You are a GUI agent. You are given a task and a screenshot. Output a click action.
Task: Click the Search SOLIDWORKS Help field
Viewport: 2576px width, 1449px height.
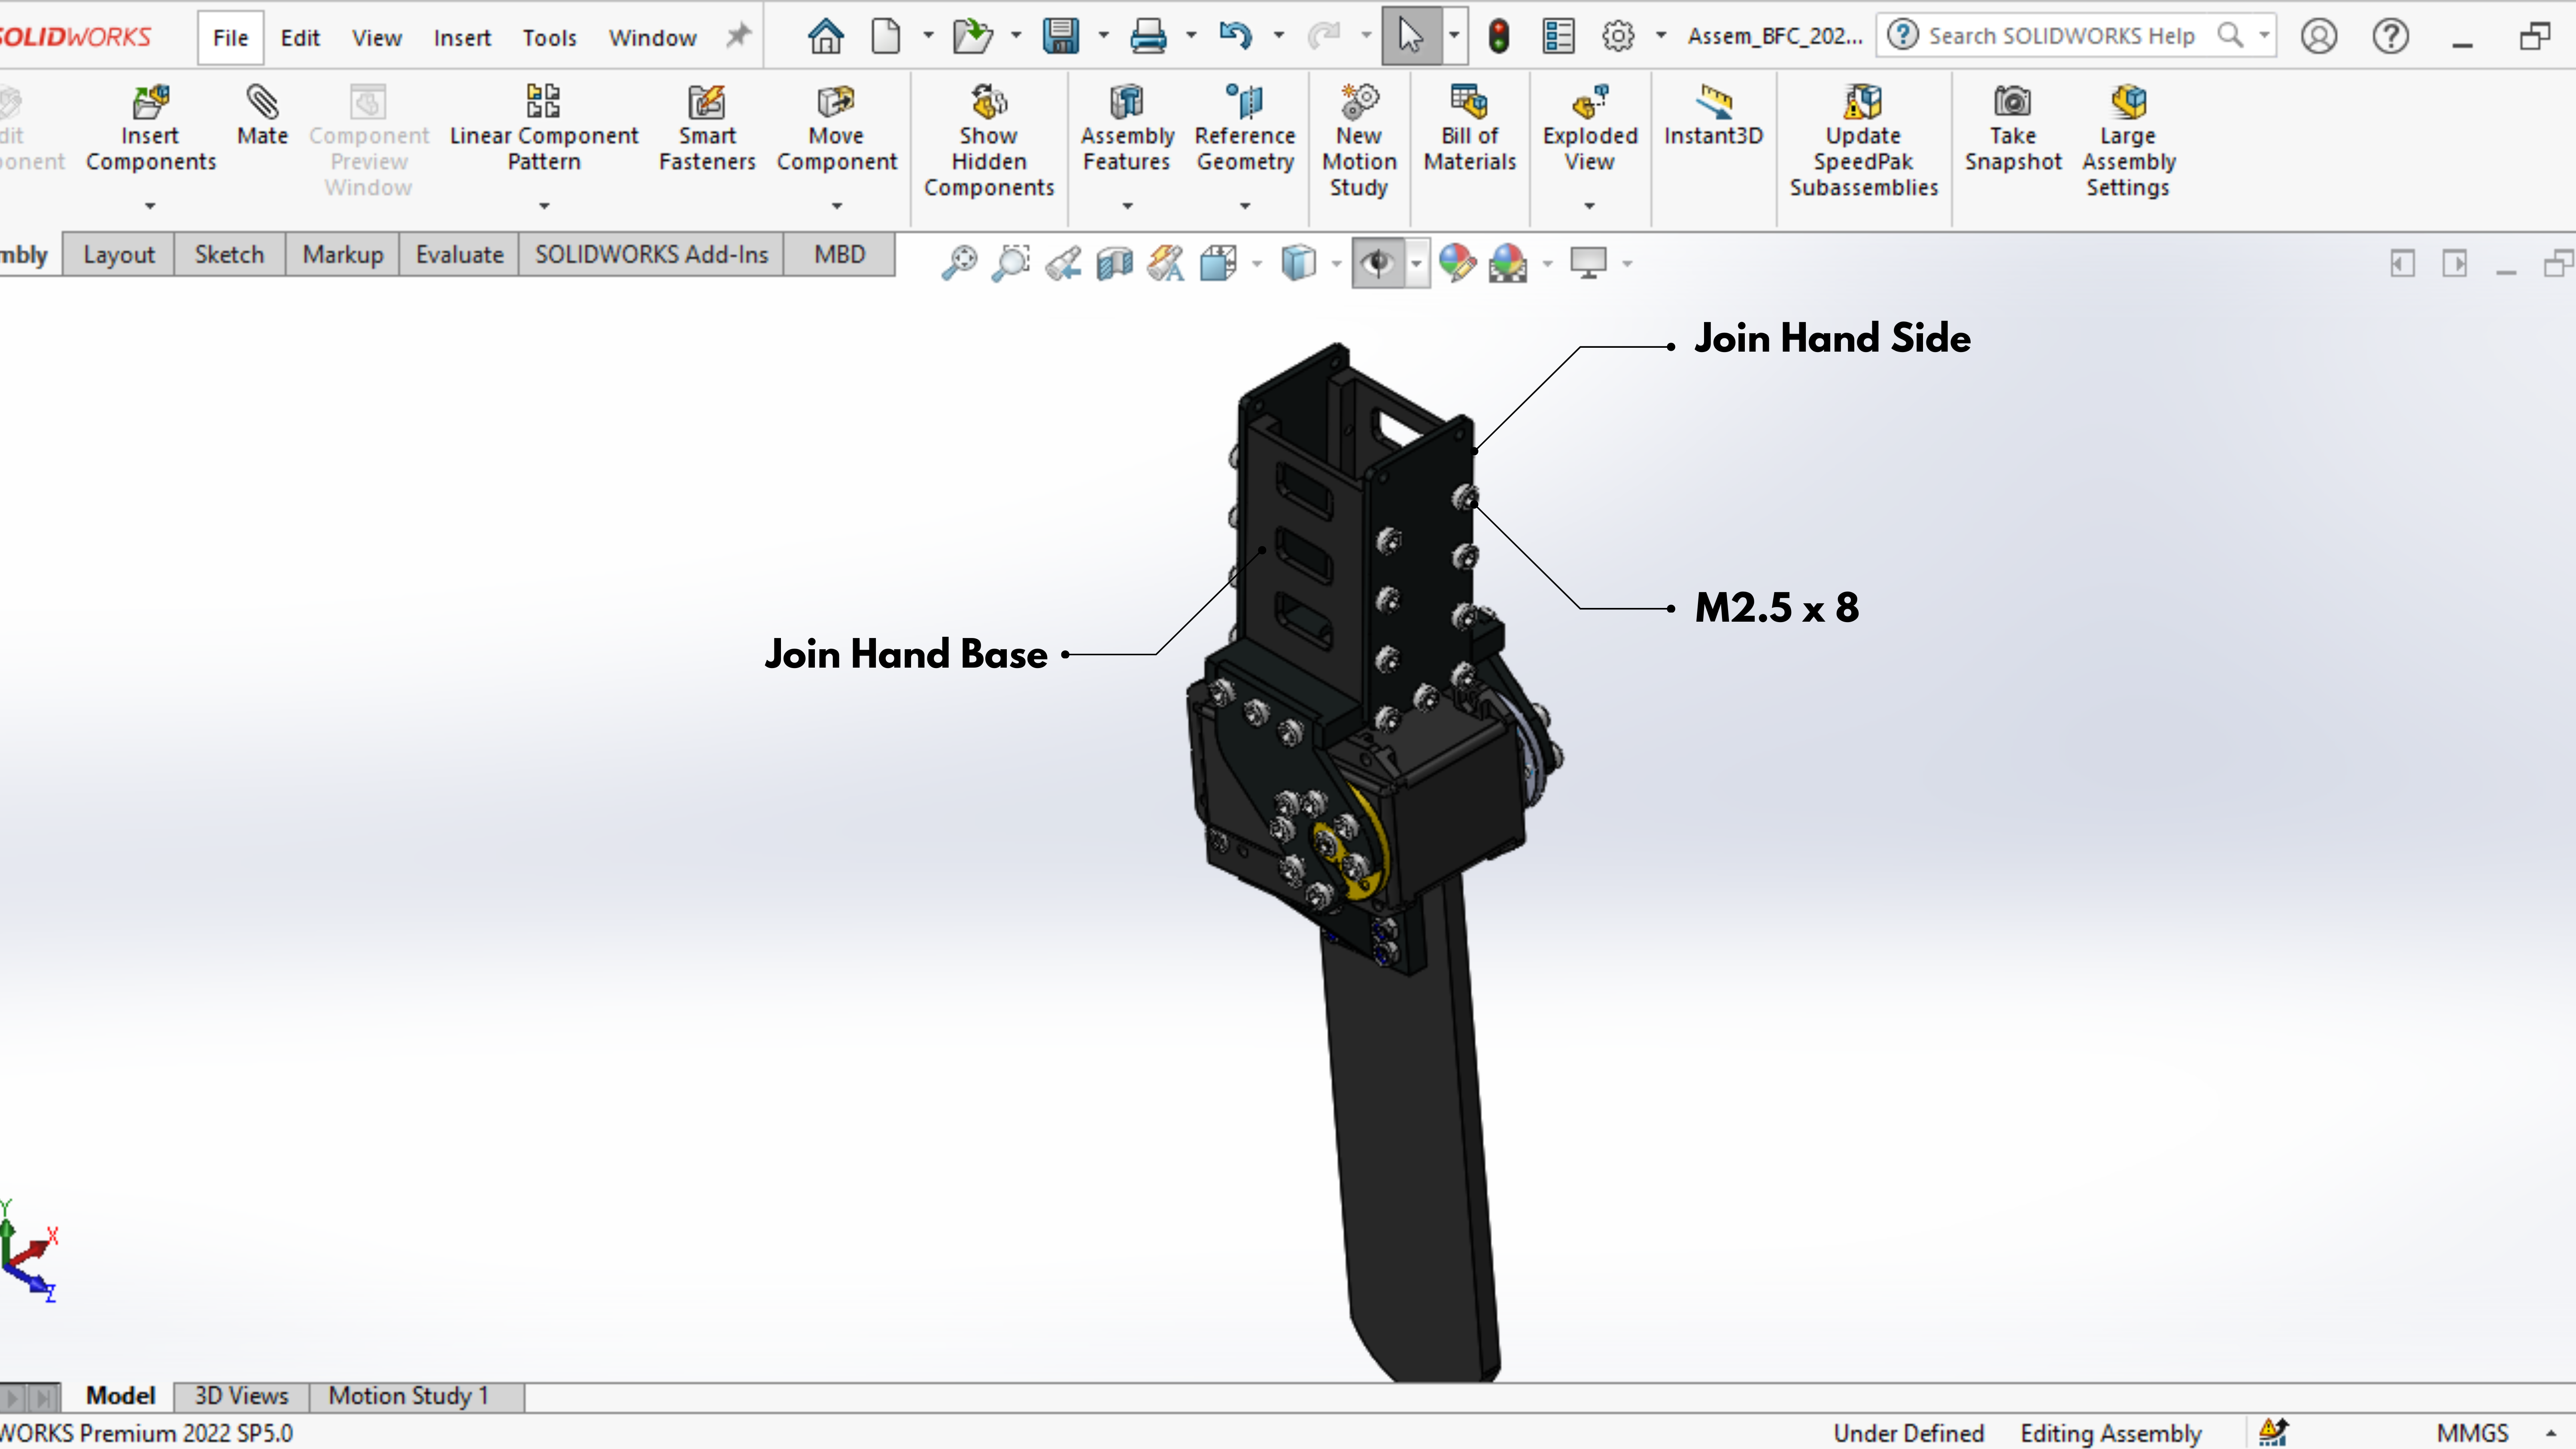(x=2075, y=36)
